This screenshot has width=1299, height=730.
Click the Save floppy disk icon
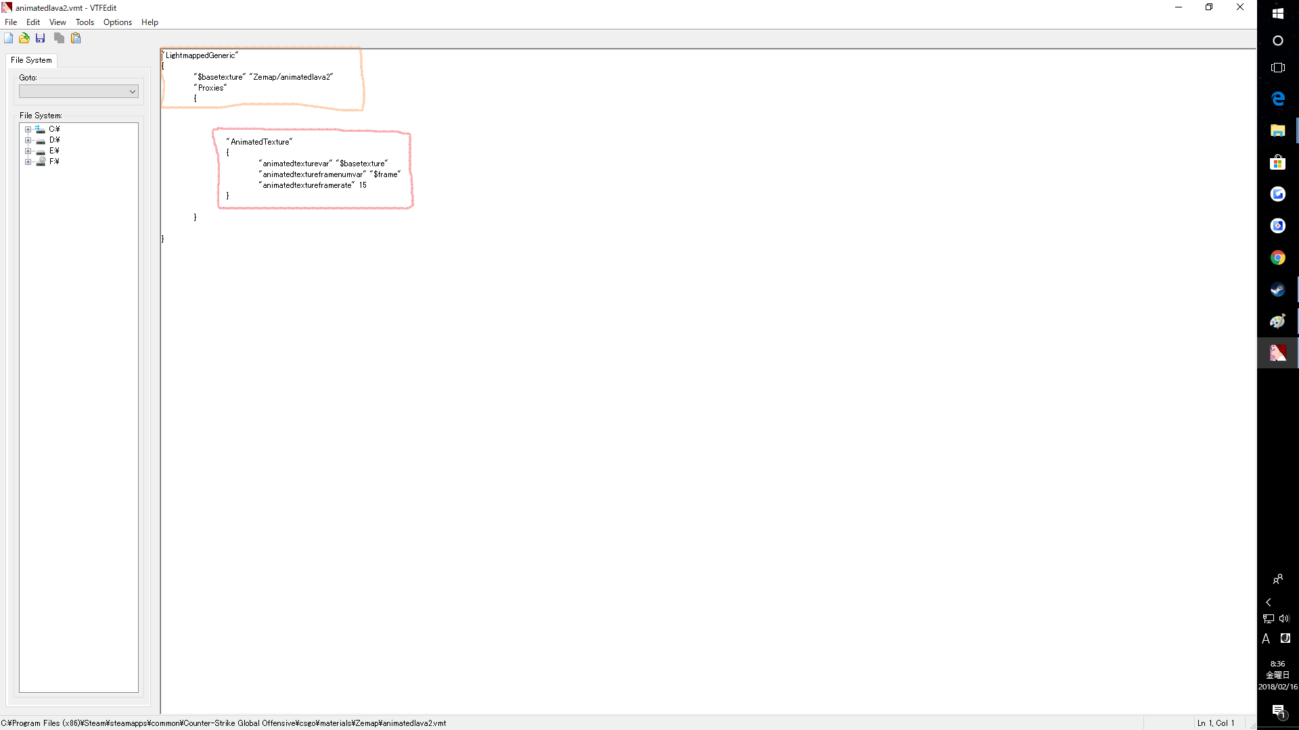pos(41,38)
